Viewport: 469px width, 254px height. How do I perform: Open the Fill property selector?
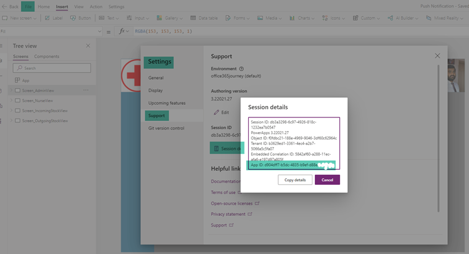pyautogui.click(x=51, y=31)
